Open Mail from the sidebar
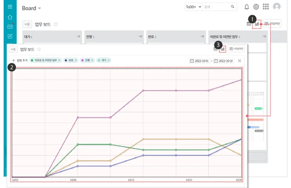This screenshot has width=291, height=188. [10, 27]
